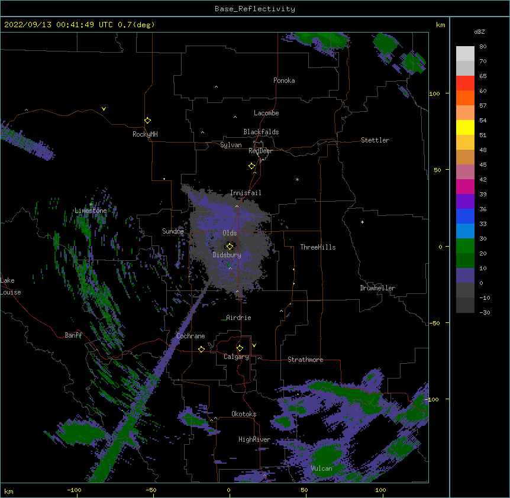
Task: Click the 80 value on the dBZ legend
Action: click(483, 47)
